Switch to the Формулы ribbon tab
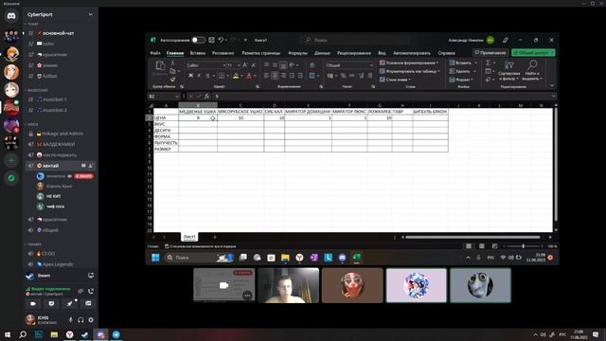606x341 pixels. pyautogui.click(x=297, y=53)
